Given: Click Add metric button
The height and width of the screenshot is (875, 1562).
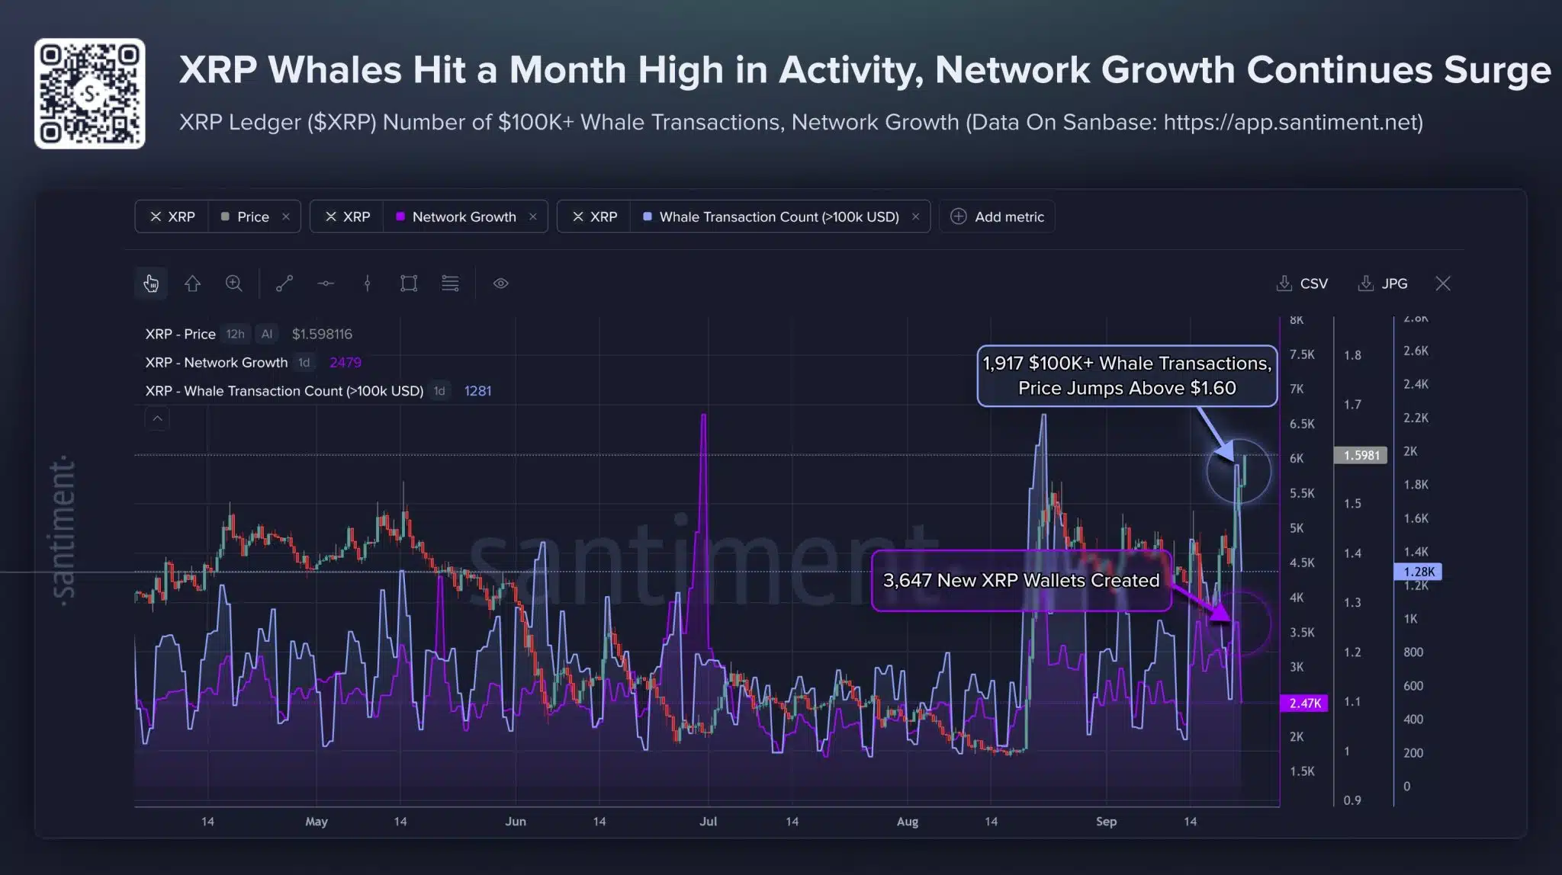Looking at the screenshot, I should [997, 216].
